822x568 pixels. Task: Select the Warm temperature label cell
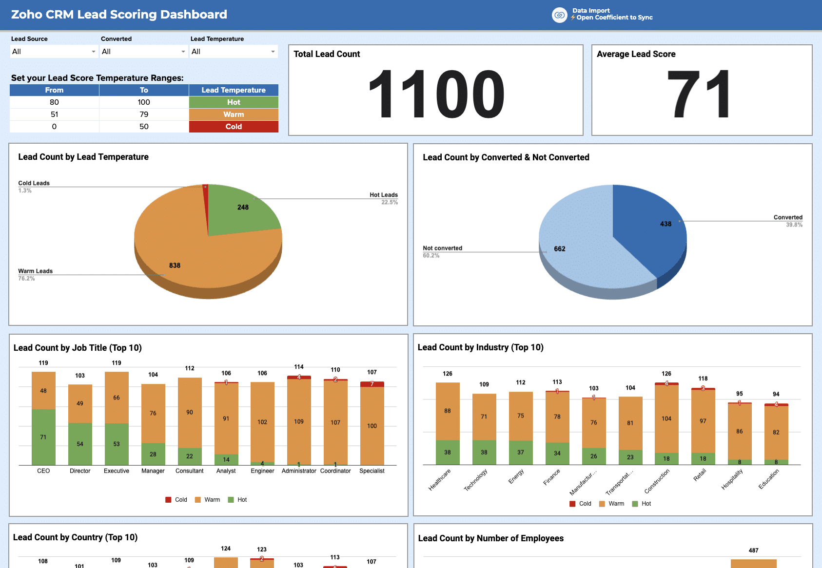(234, 114)
